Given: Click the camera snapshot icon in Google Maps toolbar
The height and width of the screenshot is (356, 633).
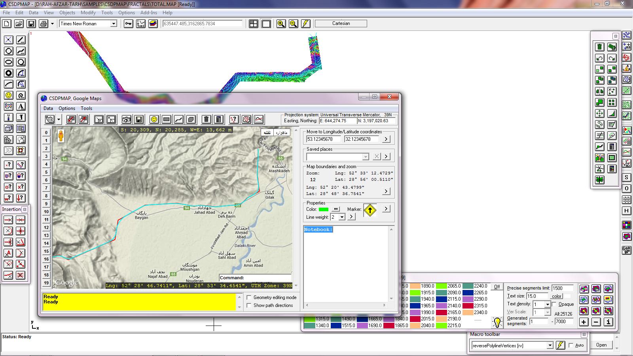Looking at the screenshot, I should coord(127,119).
